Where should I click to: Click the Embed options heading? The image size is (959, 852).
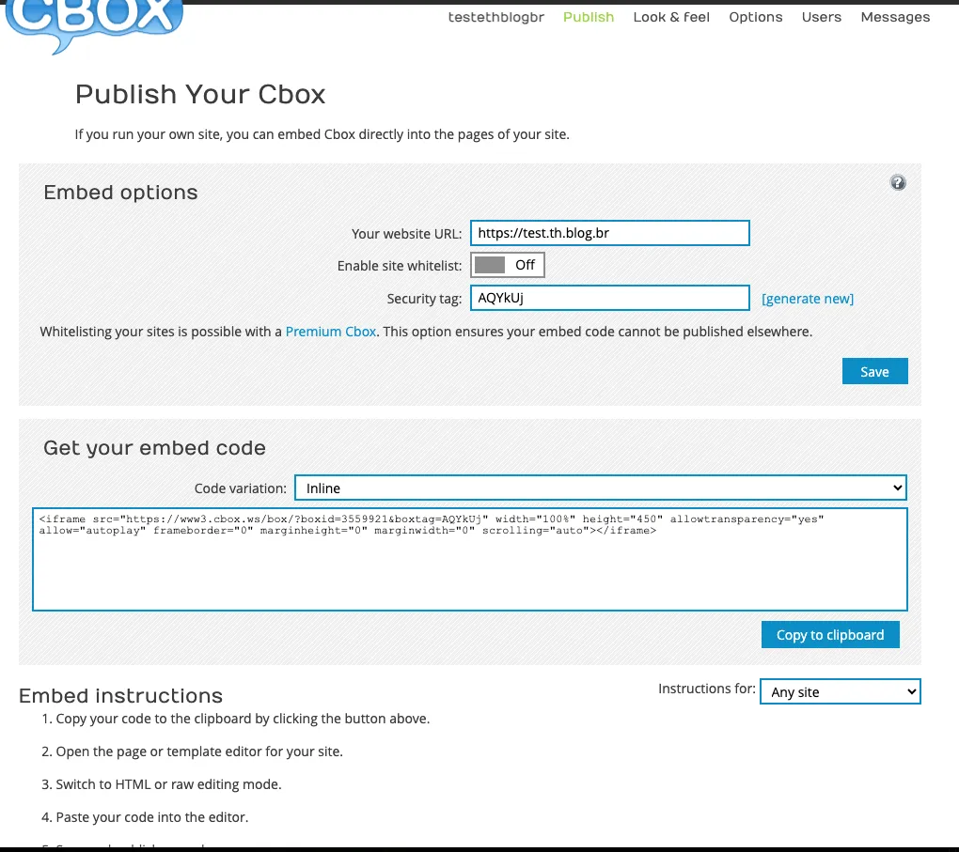120,193
